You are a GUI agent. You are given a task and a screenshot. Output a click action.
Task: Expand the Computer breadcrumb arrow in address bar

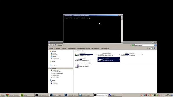(x=63, y=45)
